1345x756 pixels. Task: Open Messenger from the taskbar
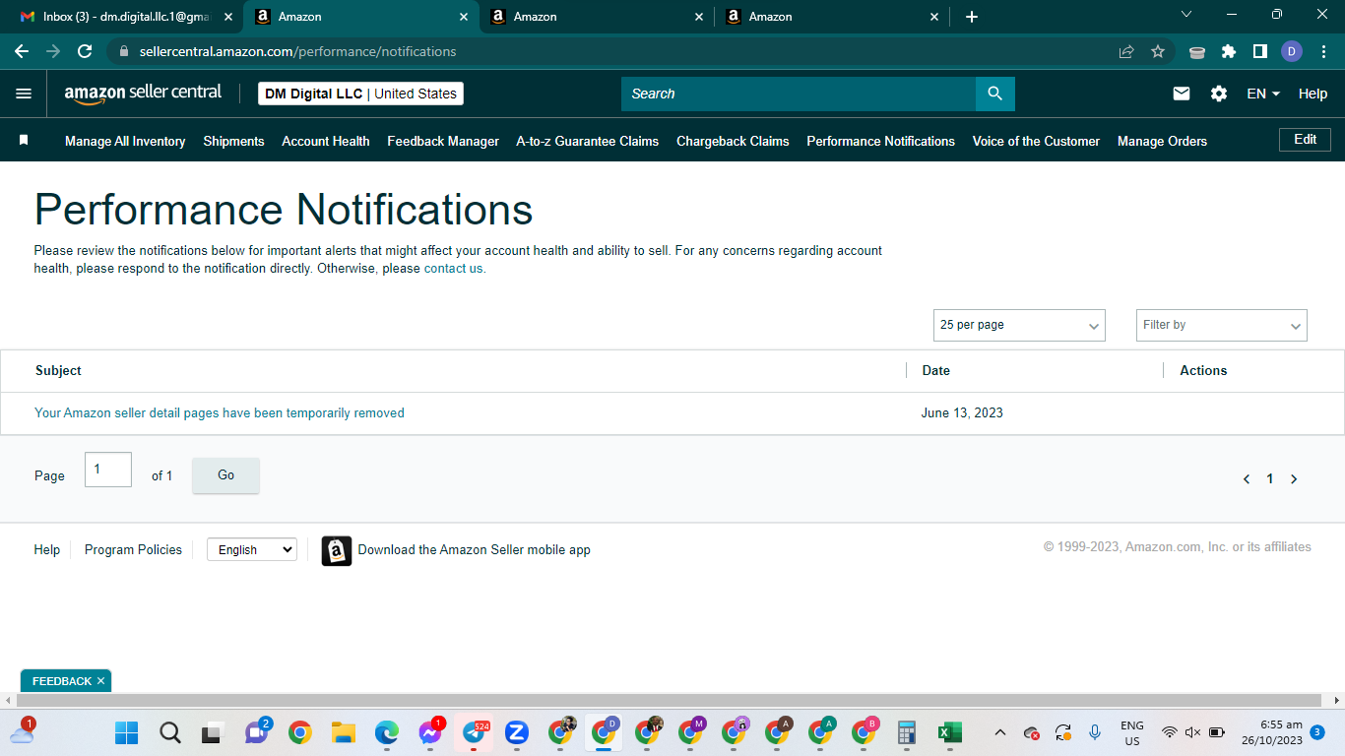click(430, 732)
